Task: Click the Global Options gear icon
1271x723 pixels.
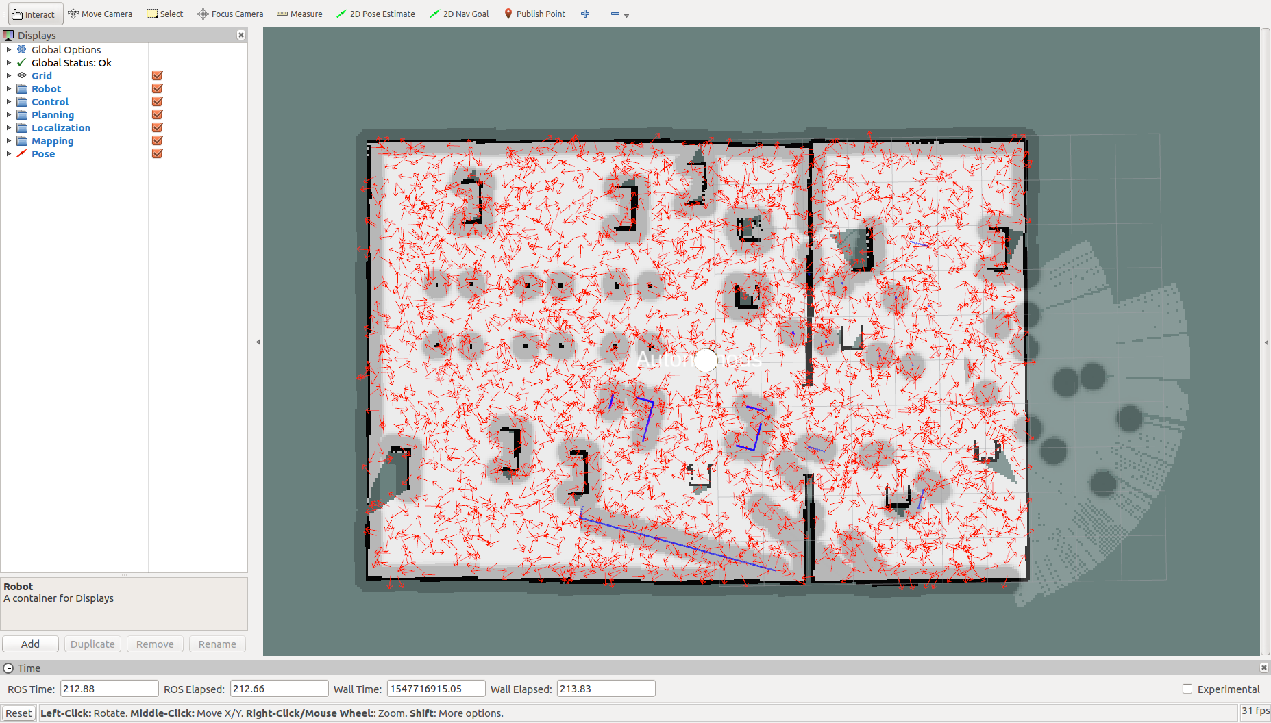Action: [x=22, y=49]
